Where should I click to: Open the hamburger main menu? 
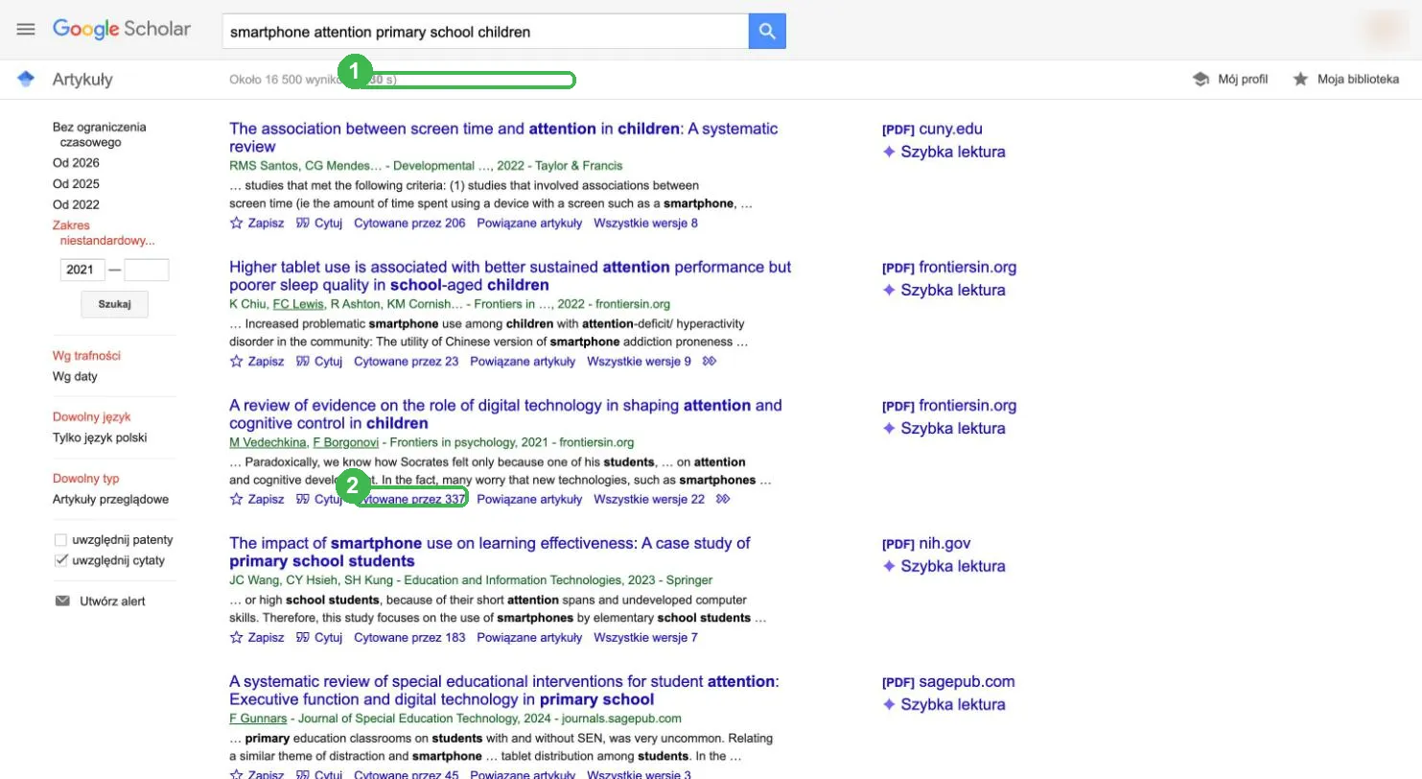tap(26, 30)
